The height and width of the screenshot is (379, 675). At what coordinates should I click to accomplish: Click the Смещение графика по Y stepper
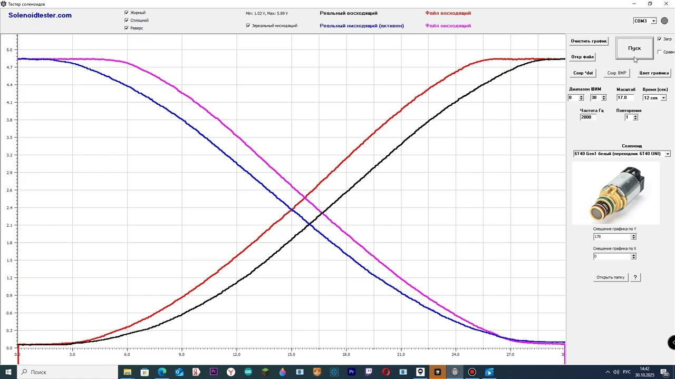click(x=633, y=237)
